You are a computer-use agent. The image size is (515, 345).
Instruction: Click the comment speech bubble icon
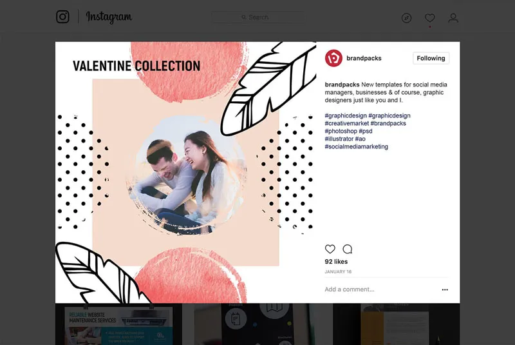coord(348,249)
